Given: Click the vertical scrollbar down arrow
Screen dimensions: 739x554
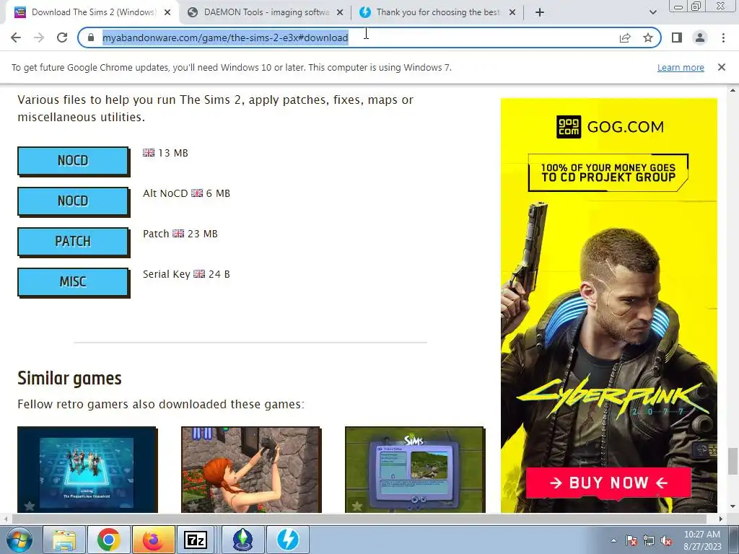Looking at the screenshot, I should tap(733, 507).
